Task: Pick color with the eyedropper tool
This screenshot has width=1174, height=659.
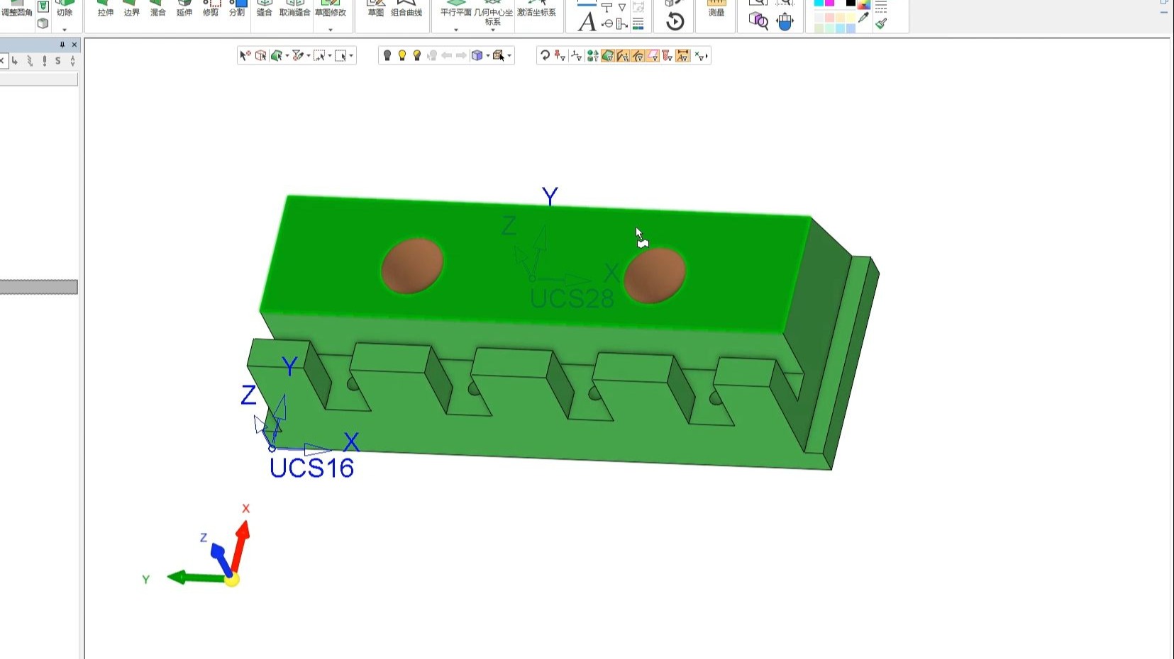Action: point(863,18)
